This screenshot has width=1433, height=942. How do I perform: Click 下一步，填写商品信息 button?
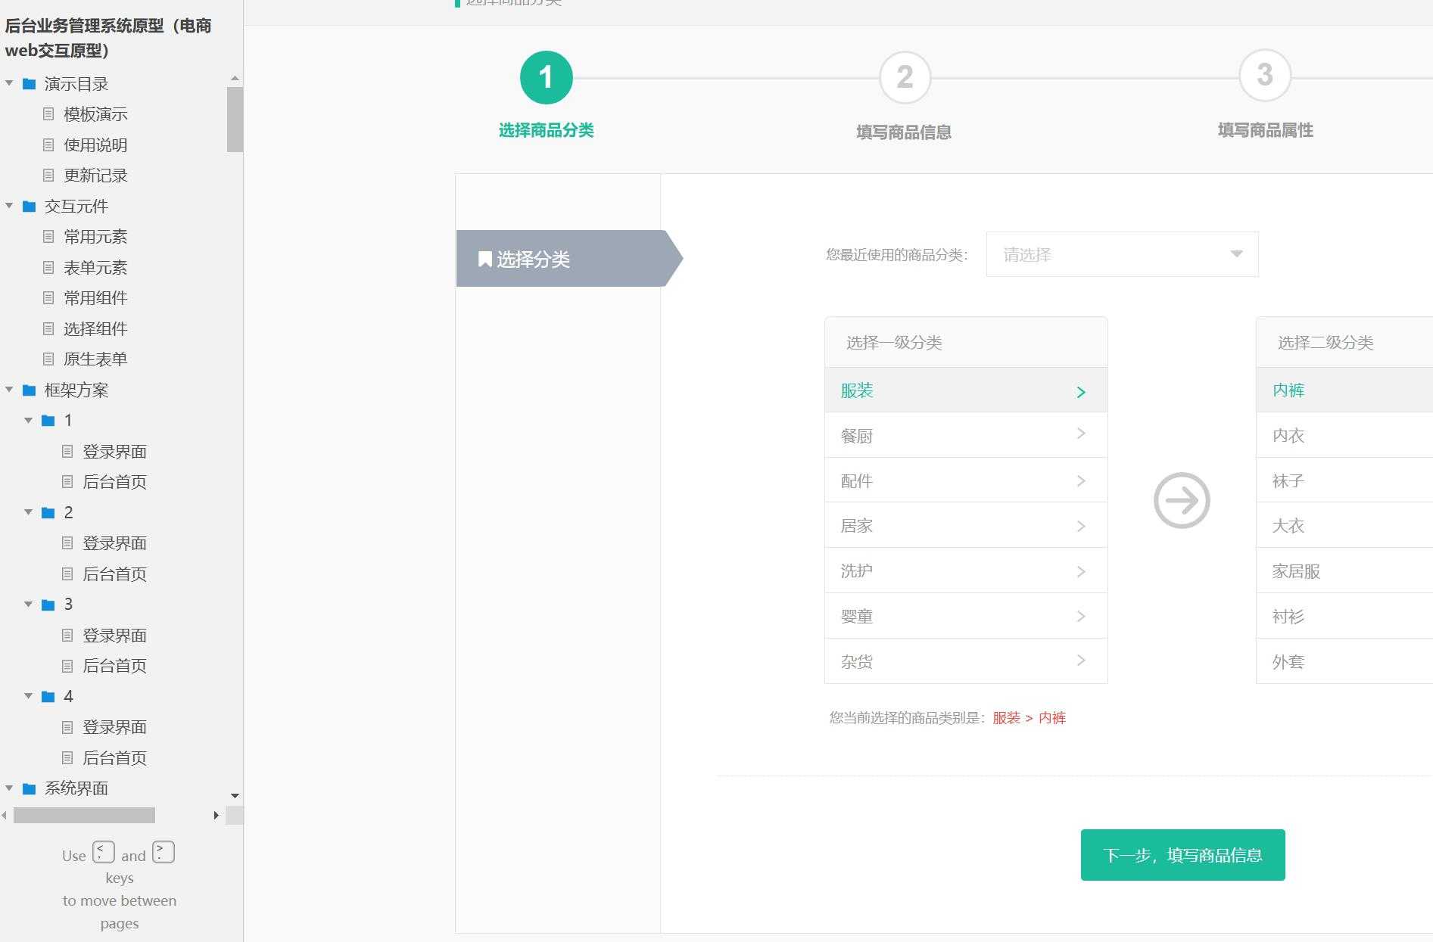pos(1182,854)
